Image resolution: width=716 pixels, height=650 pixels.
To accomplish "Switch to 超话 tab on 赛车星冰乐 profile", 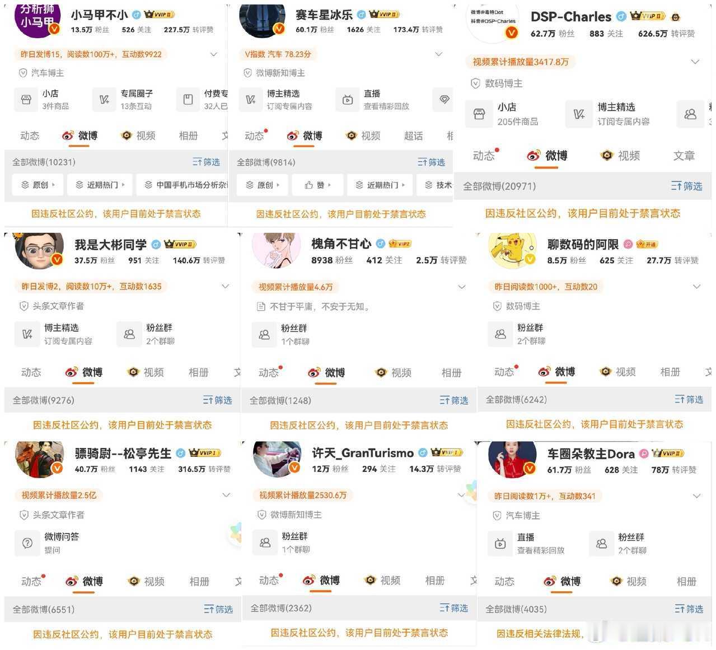I will pyautogui.click(x=414, y=135).
